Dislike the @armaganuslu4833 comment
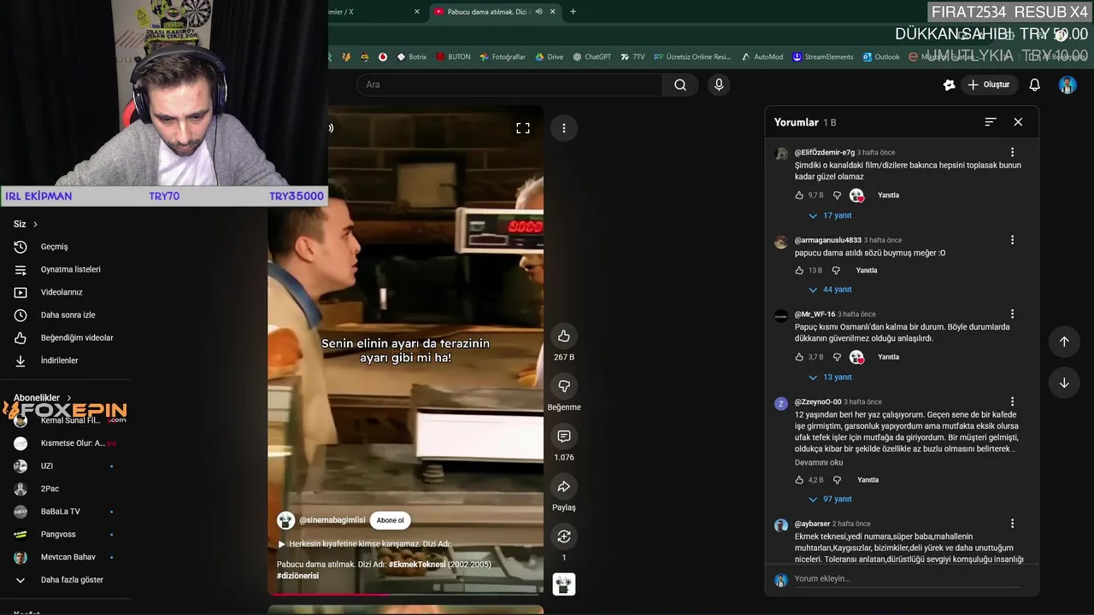 pos(836,271)
